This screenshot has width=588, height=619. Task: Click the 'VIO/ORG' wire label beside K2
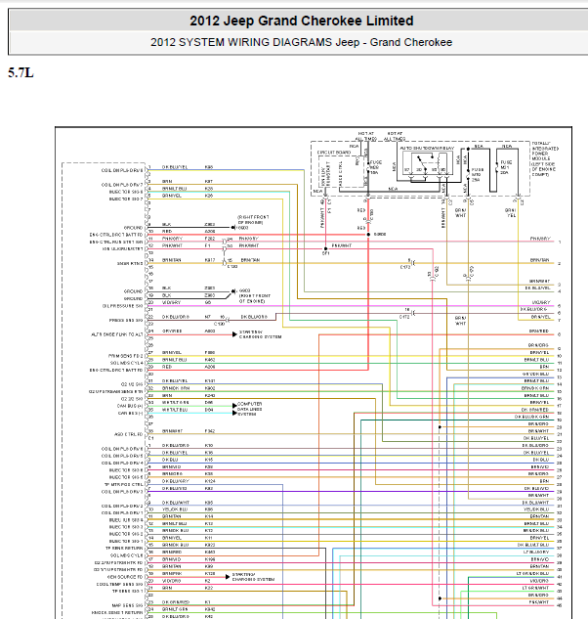pyautogui.click(x=171, y=581)
